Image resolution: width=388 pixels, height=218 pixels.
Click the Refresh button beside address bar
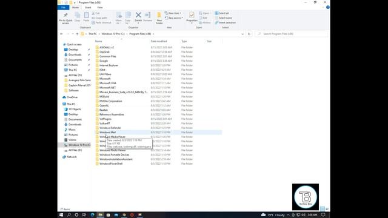point(249,34)
